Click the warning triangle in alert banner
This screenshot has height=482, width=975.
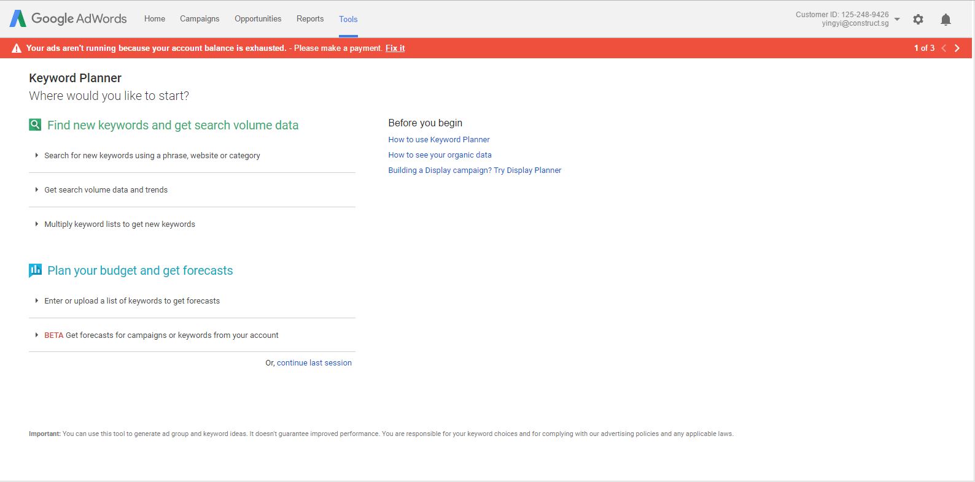point(17,48)
